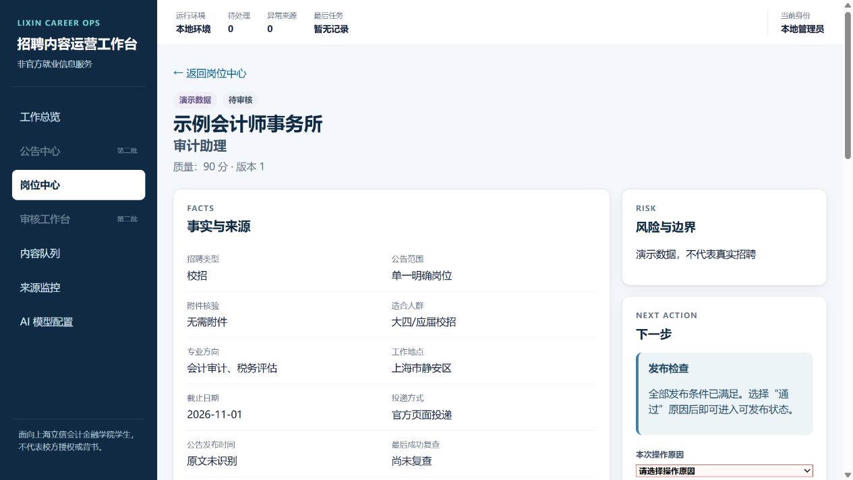Click the 单一明确岗位 value
The image size is (853, 480).
[422, 276]
